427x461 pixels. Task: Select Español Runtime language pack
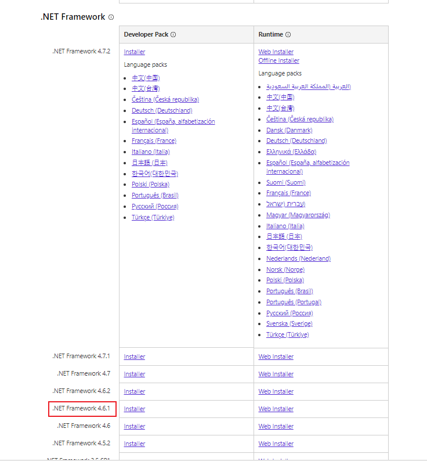point(307,167)
